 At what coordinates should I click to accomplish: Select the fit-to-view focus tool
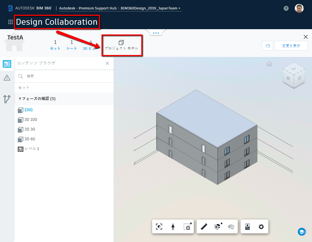point(159,226)
